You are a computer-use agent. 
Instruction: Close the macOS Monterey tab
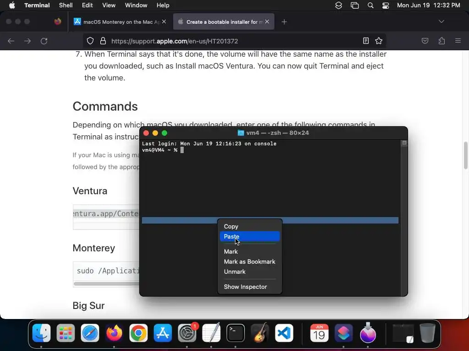coord(164,21)
